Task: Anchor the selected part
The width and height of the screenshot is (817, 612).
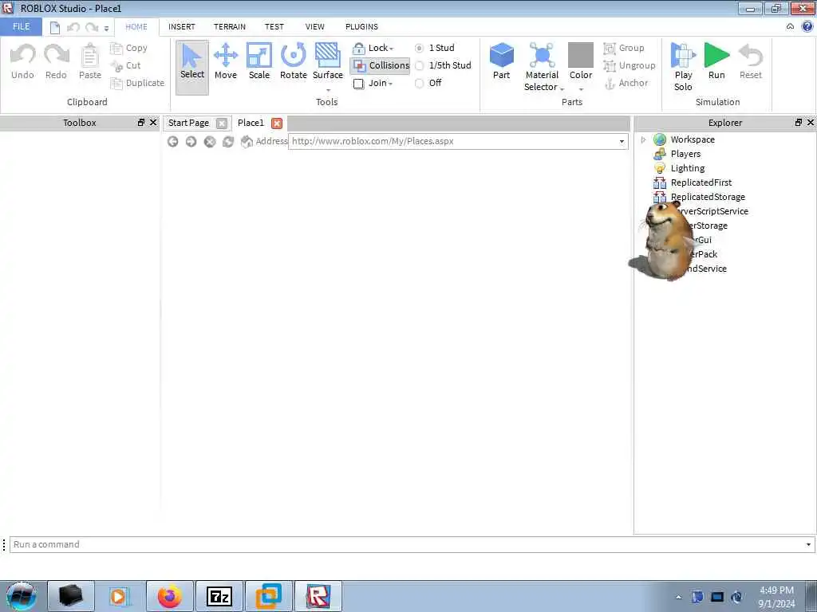Action: (x=626, y=83)
